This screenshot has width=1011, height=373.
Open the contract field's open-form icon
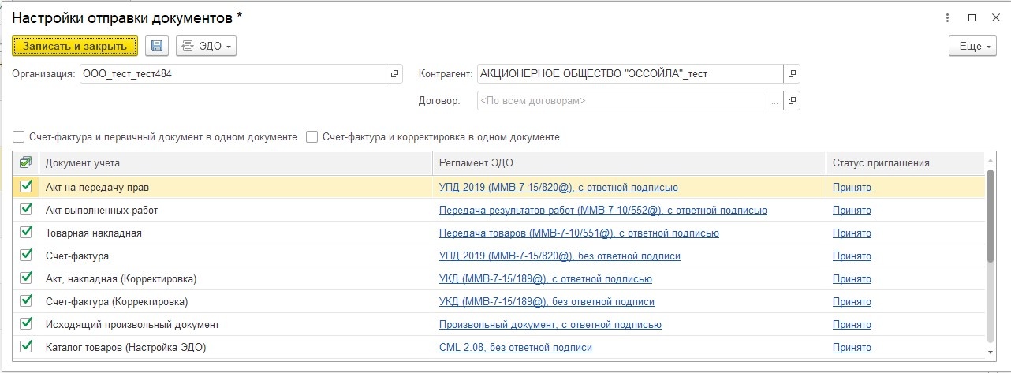tap(792, 101)
